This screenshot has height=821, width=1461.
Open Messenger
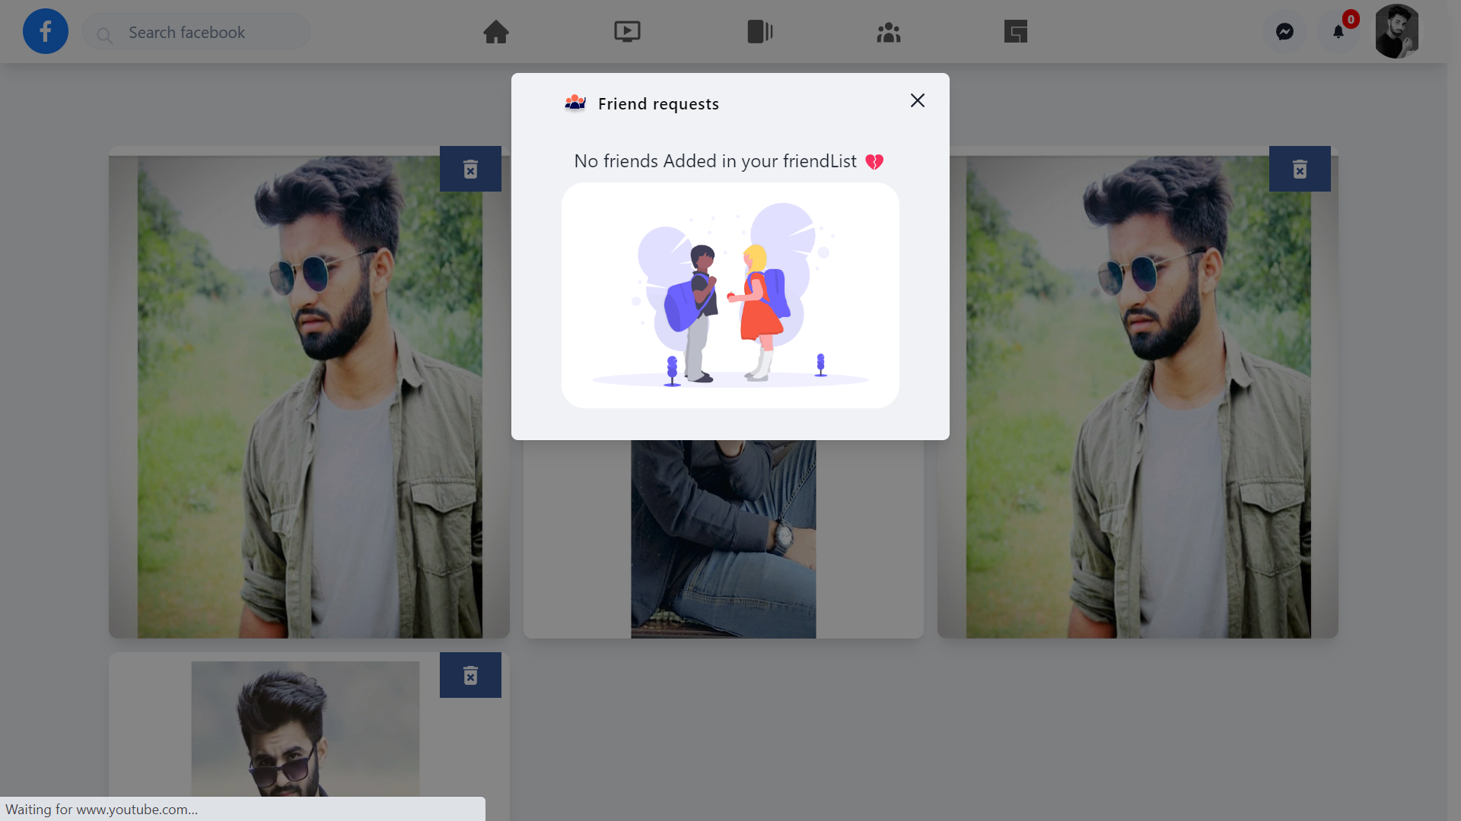click(x=1284, y=31)
